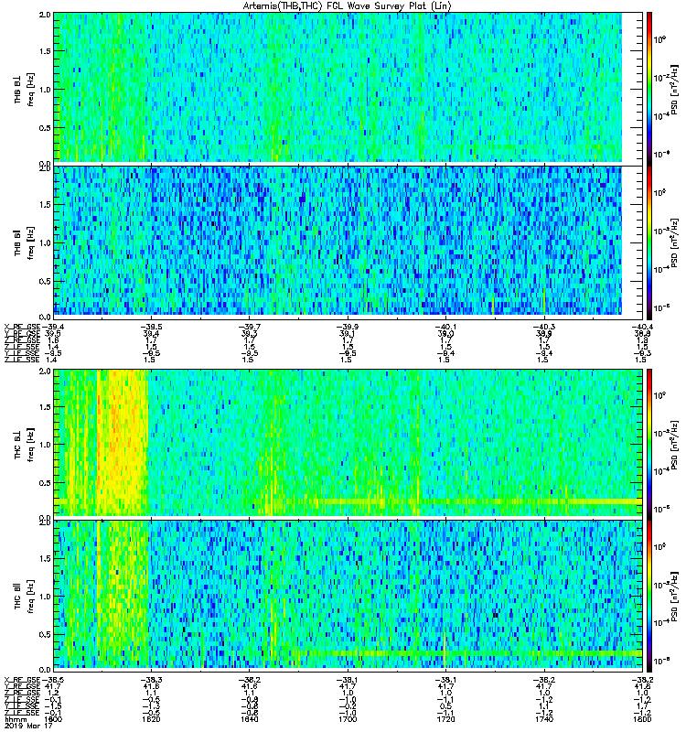The height and width of the screenshot is (732, 686).
Task: Click the "2.0" frequency tick of THC B-perp panel
Action: pos(45,371)
